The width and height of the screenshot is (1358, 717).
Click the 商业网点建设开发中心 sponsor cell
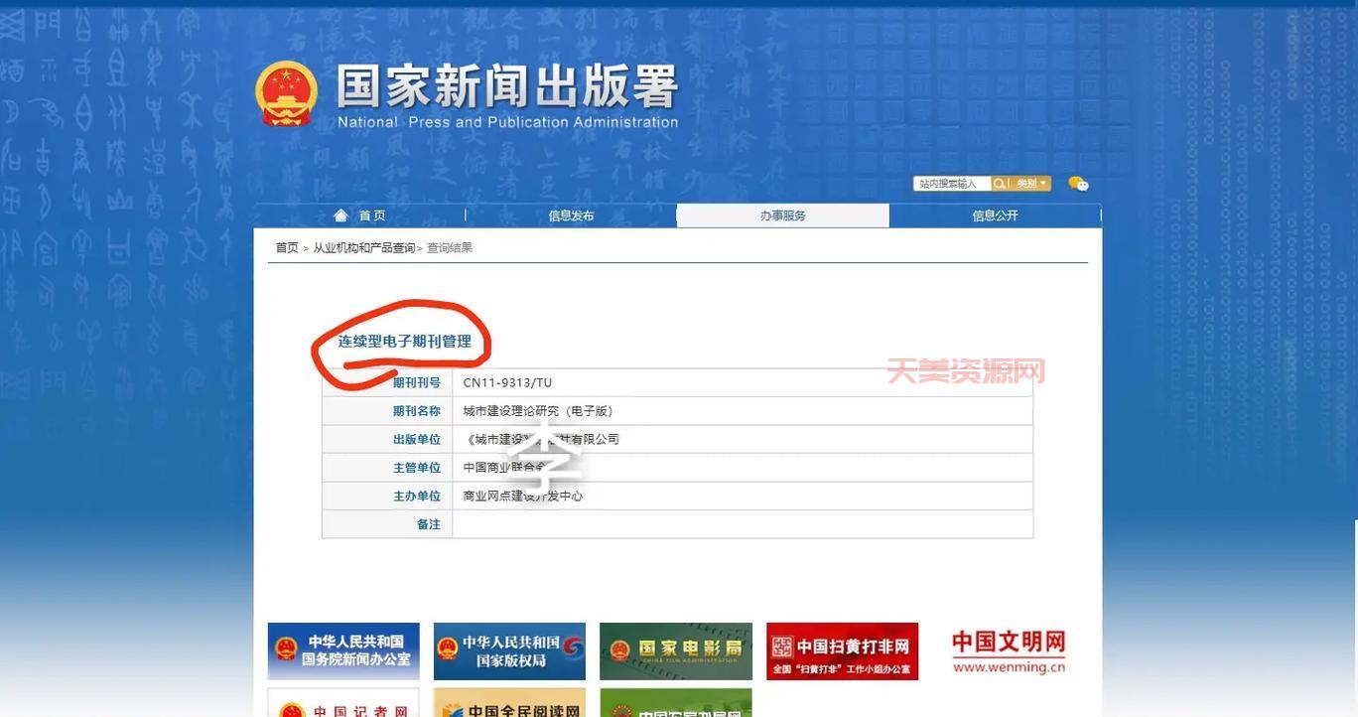743,496
